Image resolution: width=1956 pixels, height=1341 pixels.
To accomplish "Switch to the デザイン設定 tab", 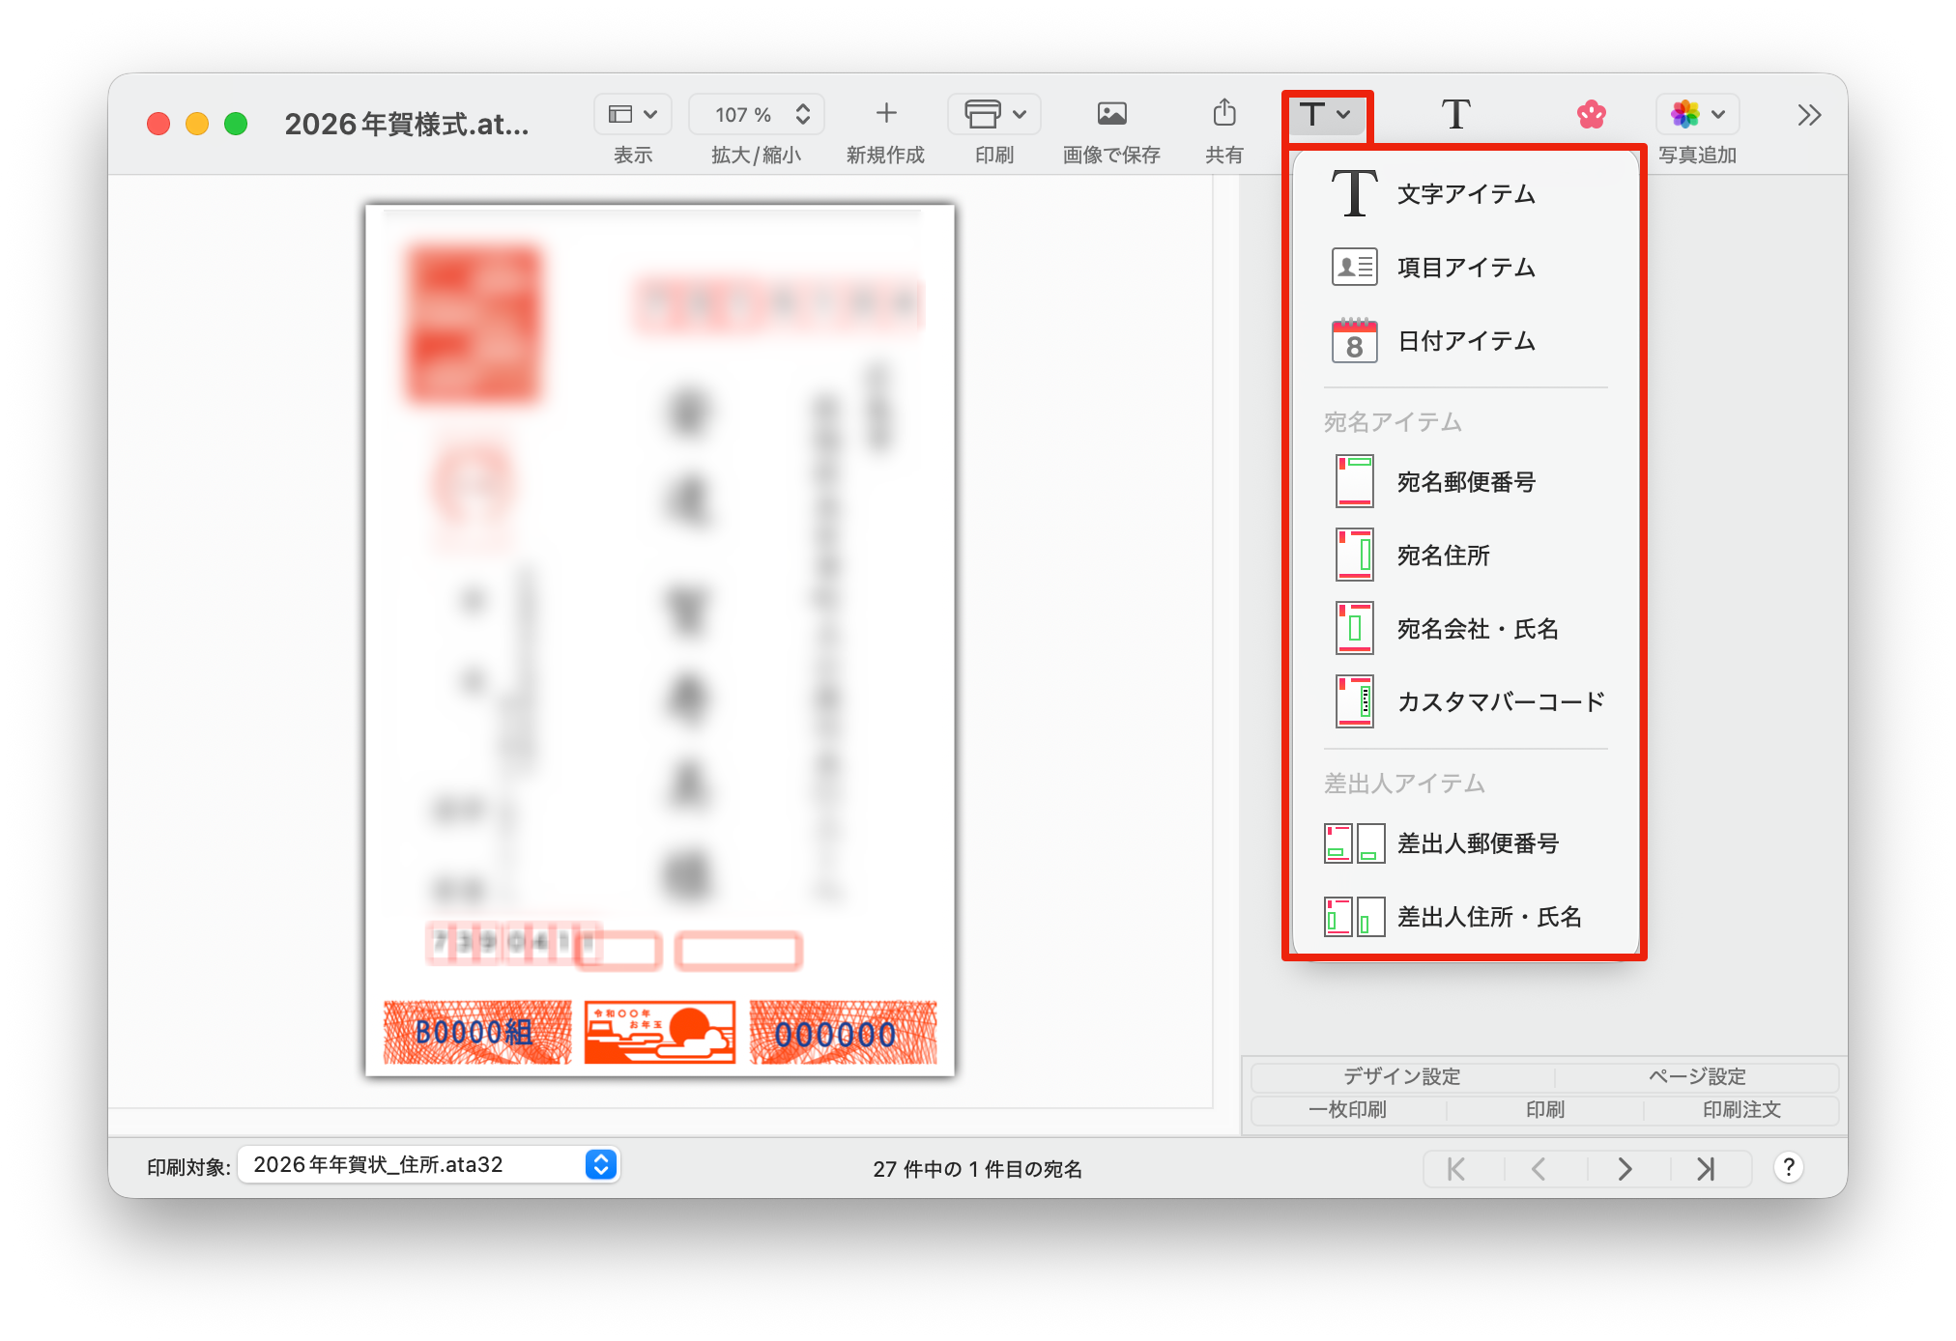I will pos(1401,1076).
